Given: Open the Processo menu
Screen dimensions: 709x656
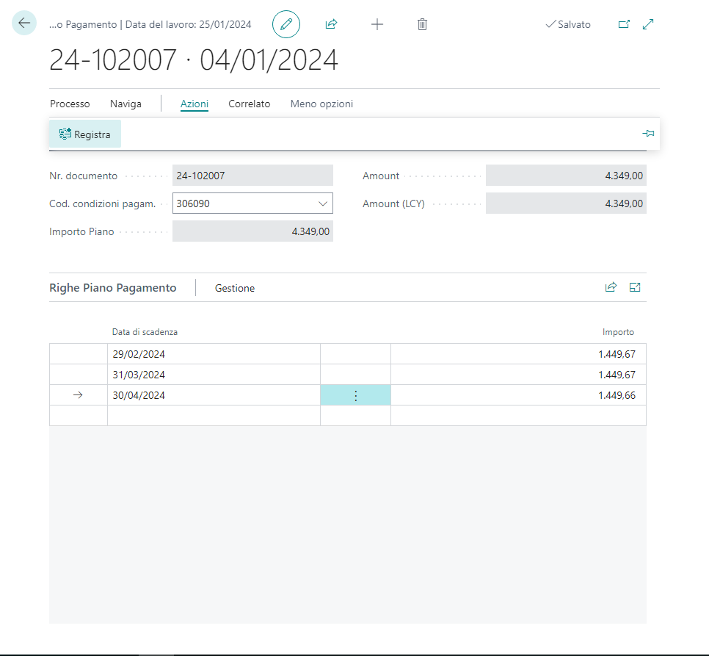Looking at the screenshot, I should point(70,104).
